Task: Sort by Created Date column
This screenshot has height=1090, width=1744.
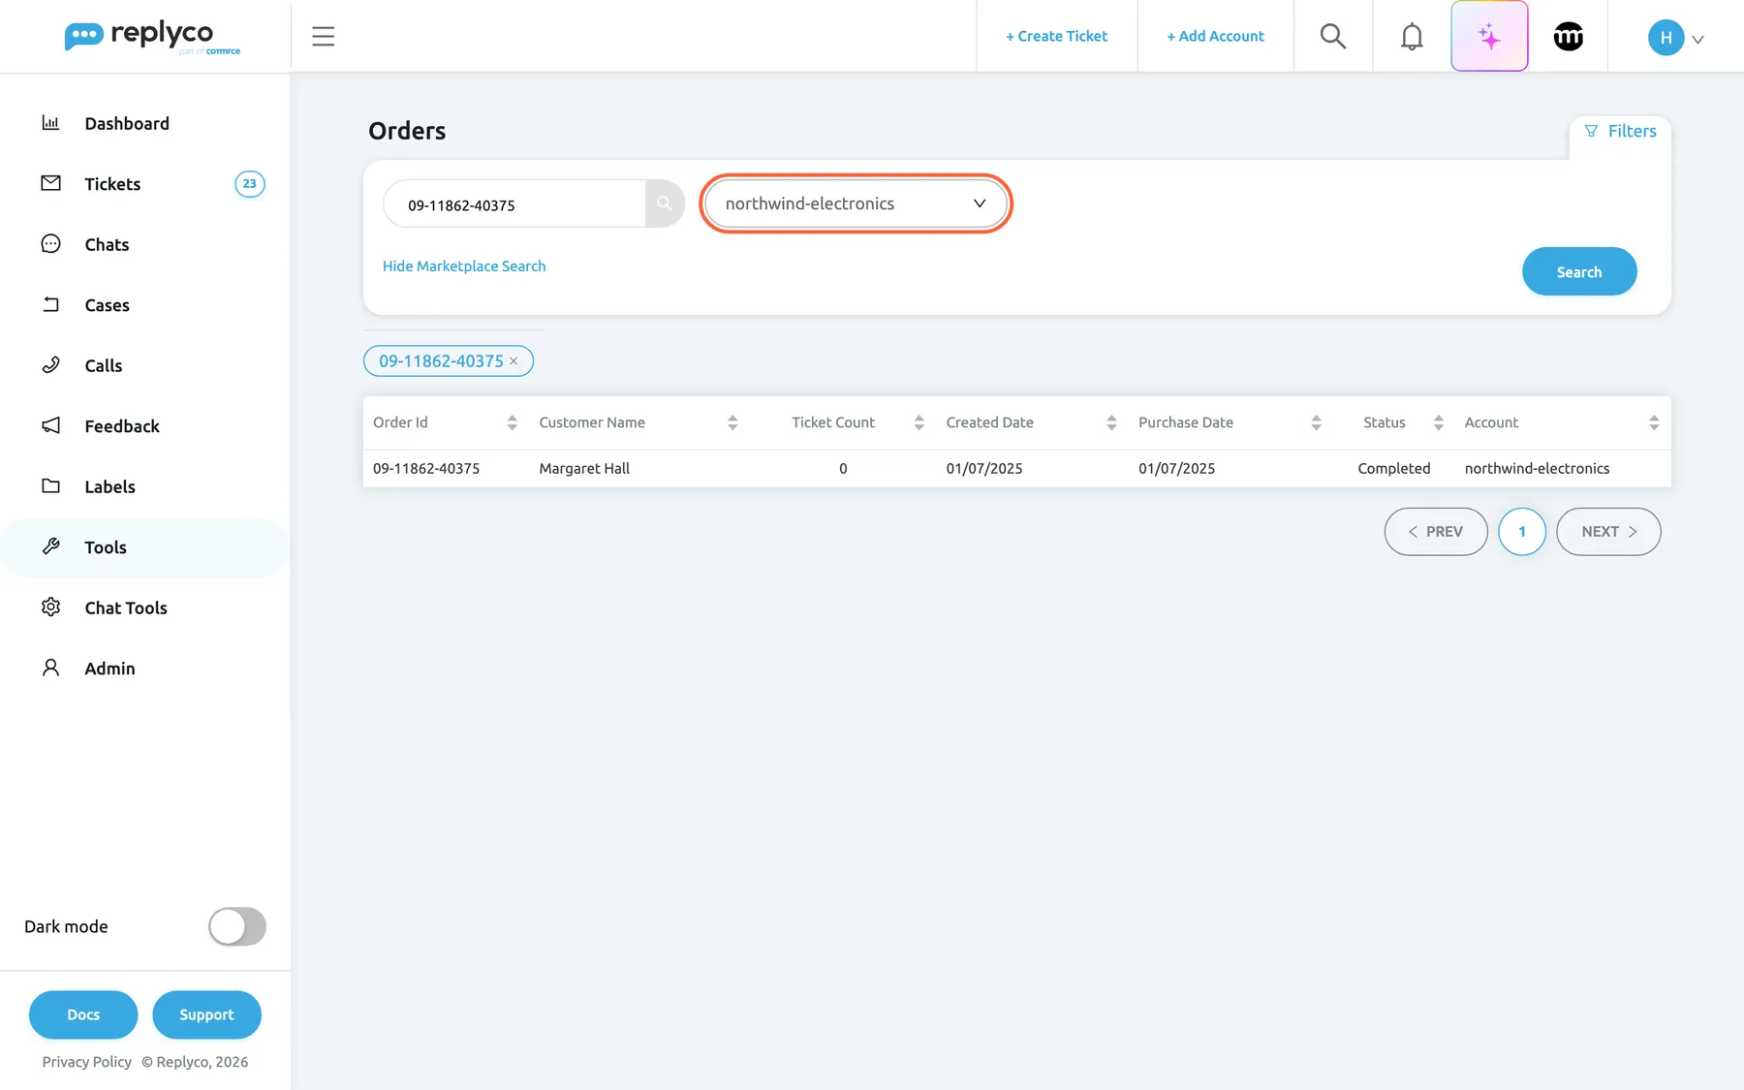Action: (x=1111, y=422)
